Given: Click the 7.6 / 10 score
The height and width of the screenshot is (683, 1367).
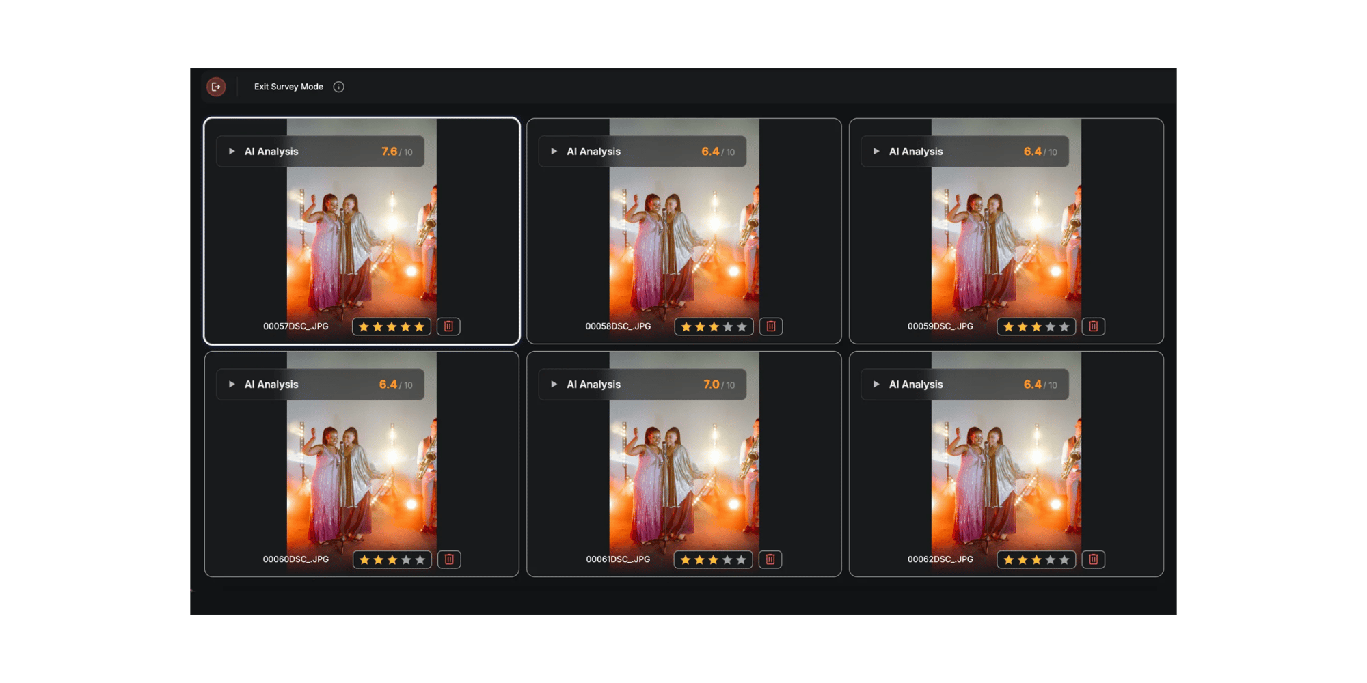Looking at the screenshot, I should tap(397, 152).
